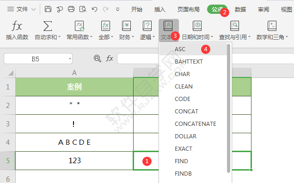Expand the quick access toolbar options
This screenshot has height=183, width=294.
tap(117, 9)
